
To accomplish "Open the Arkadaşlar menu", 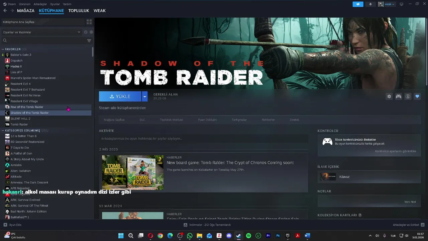I will tap(40, 4).
